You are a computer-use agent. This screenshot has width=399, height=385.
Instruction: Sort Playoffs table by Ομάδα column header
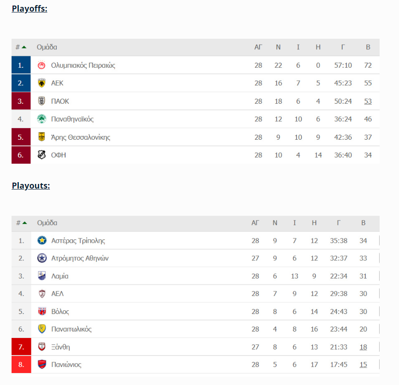[x=47, y=47]
